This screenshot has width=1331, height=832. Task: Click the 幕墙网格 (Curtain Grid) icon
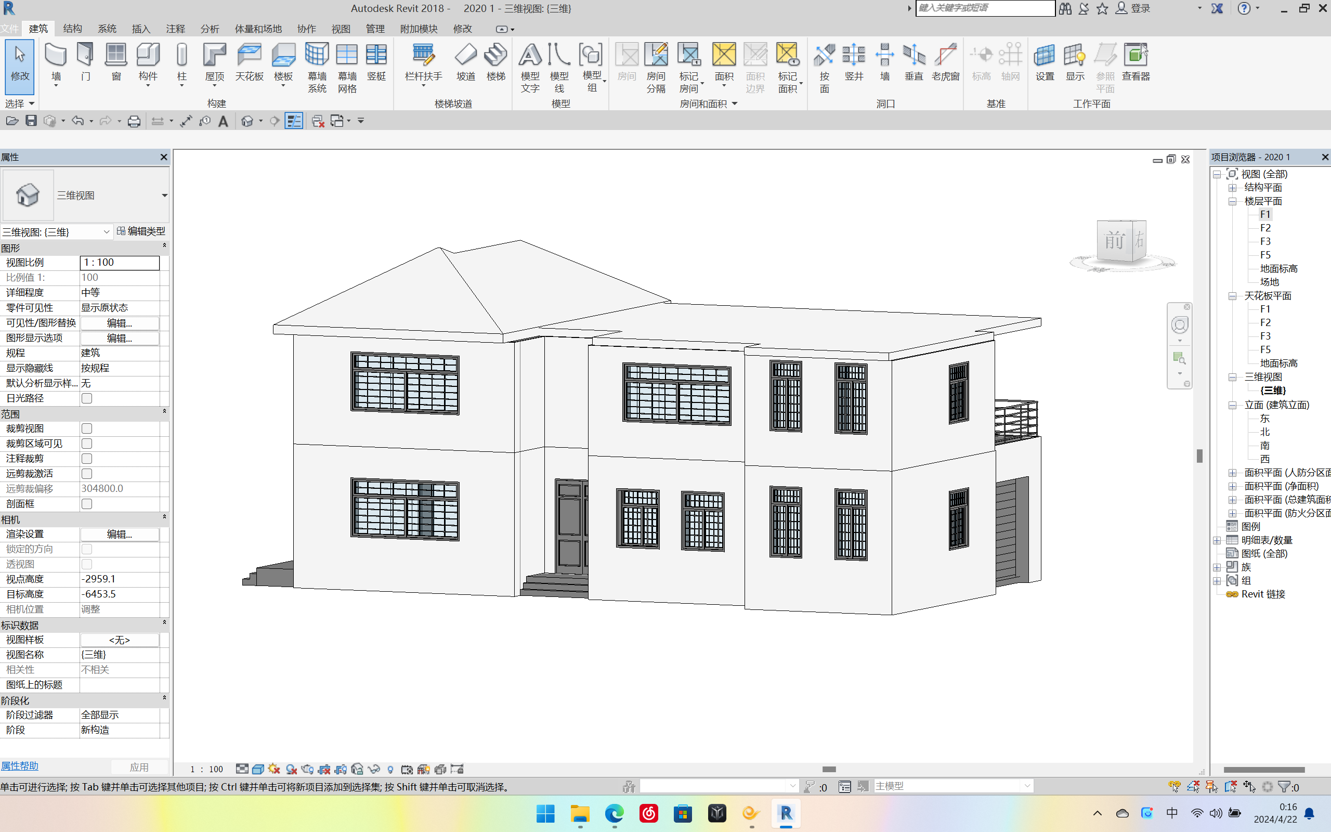347,55
